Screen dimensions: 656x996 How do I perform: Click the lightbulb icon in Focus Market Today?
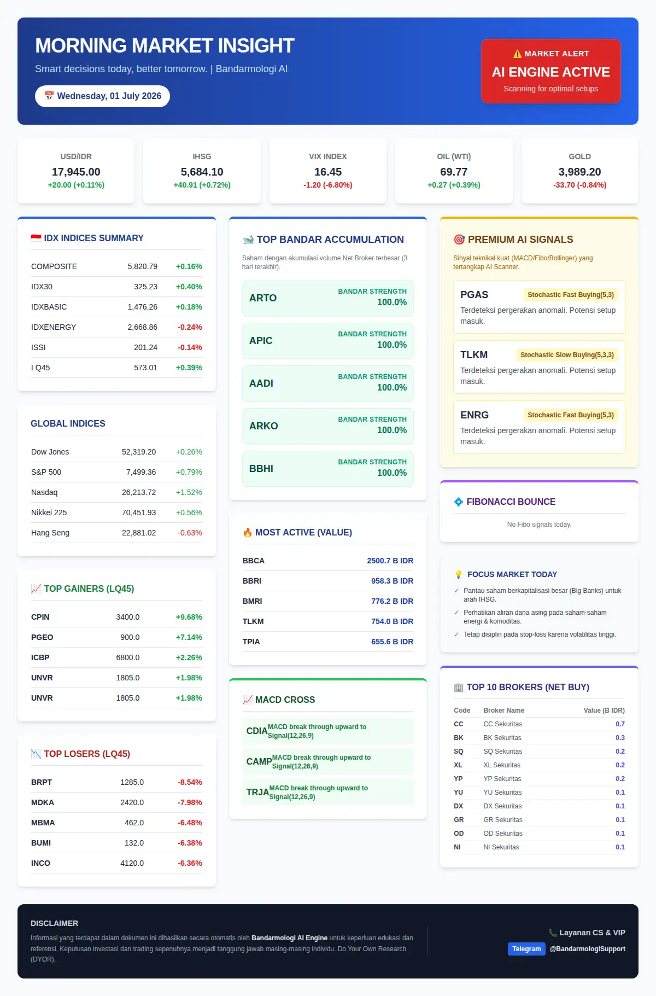tap(459, 574)
